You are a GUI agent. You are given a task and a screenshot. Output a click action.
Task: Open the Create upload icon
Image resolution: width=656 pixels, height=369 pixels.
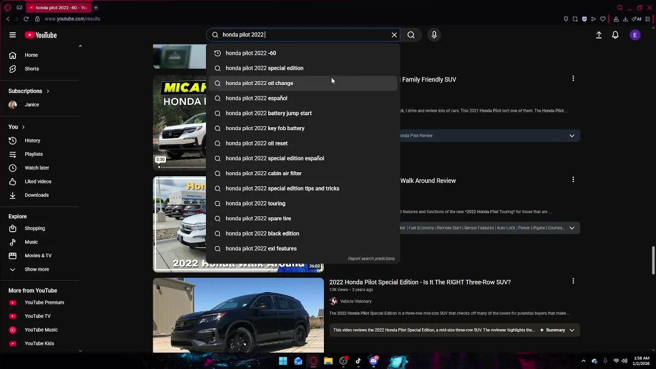[x=599, y=35]
